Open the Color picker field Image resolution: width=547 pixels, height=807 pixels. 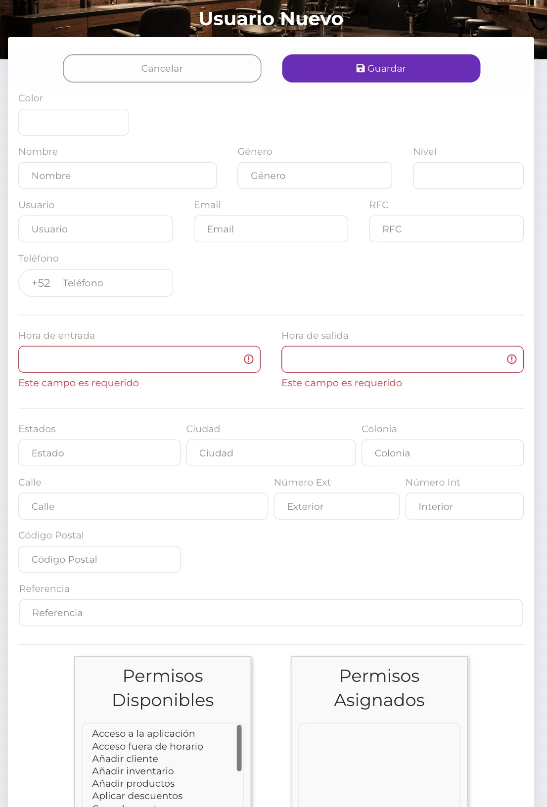click(x=74, y=122)
